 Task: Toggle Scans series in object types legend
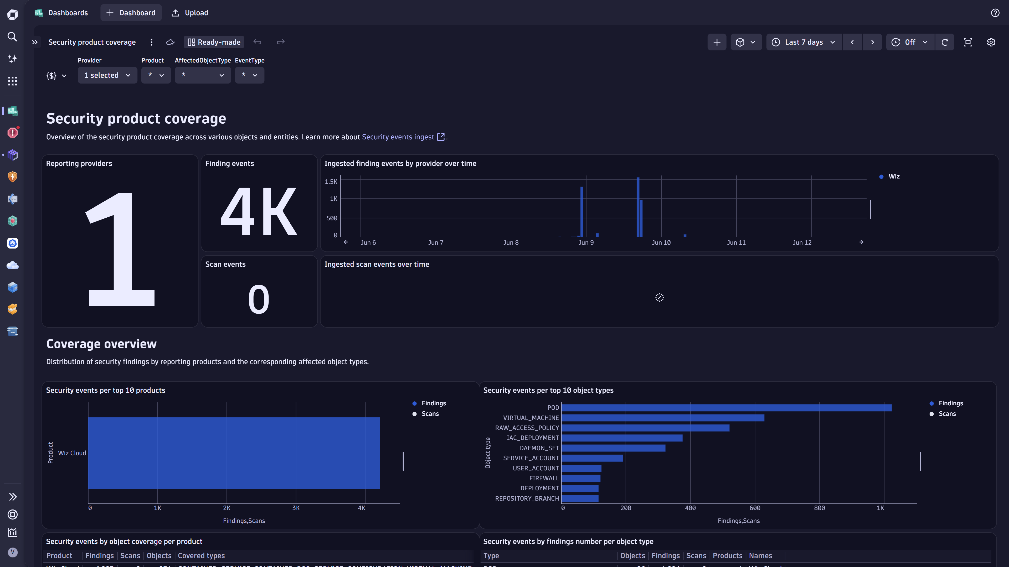pyautogui.click(x=943, y=414)
